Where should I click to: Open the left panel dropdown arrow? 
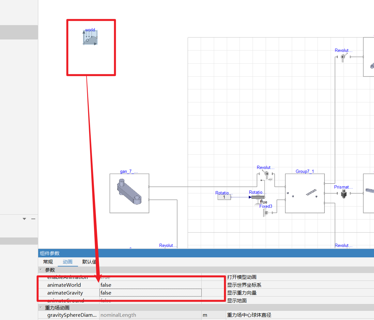pos(24,219)
